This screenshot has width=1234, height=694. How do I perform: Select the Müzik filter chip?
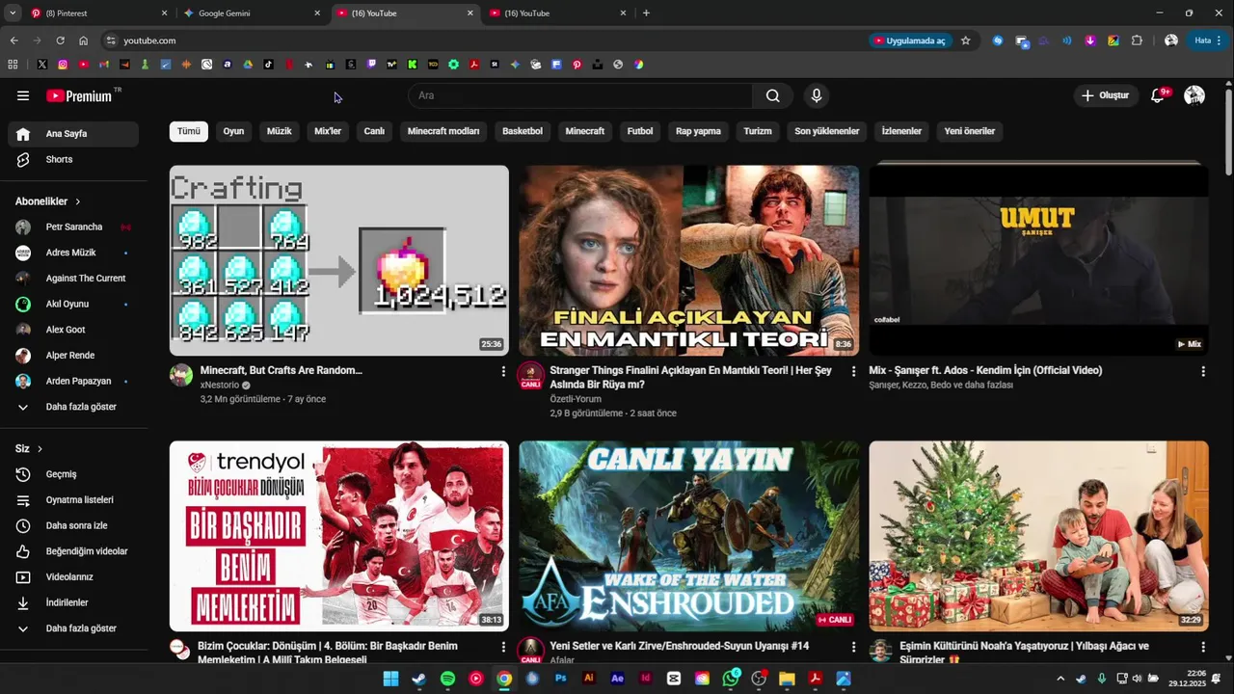[x=280, y=131]
